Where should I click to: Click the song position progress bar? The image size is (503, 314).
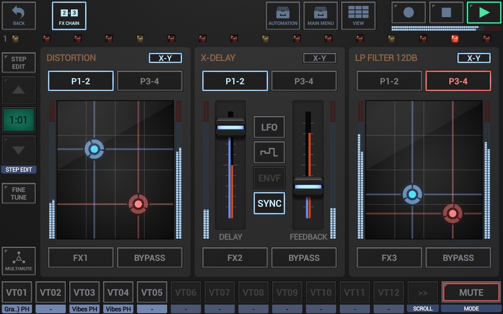click(x=446, y=28)
